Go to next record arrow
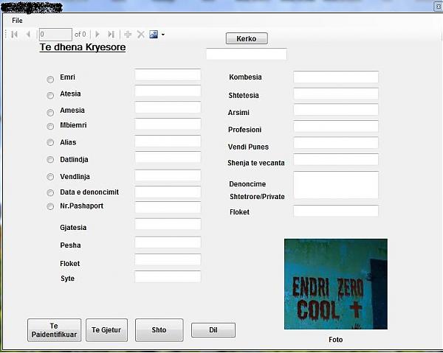The image size is (443, 353). pos(97,35)
